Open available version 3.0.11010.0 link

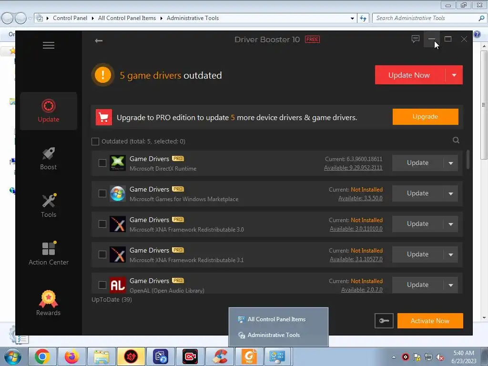click(x=356, y=229)
